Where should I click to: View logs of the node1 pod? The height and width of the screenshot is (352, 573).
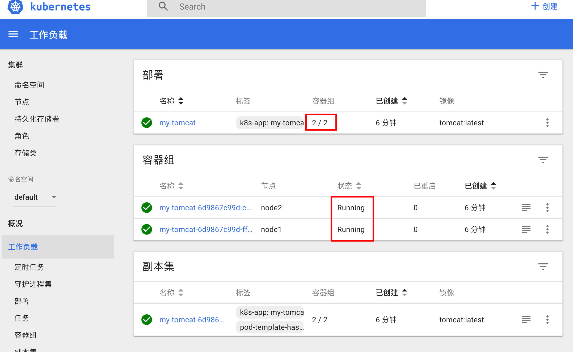[x=526, y=229]
